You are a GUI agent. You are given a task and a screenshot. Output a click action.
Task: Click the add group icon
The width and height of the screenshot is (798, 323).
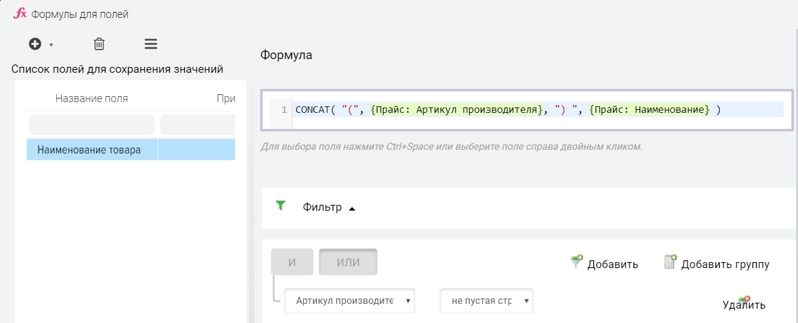click(x=670, y=262)
